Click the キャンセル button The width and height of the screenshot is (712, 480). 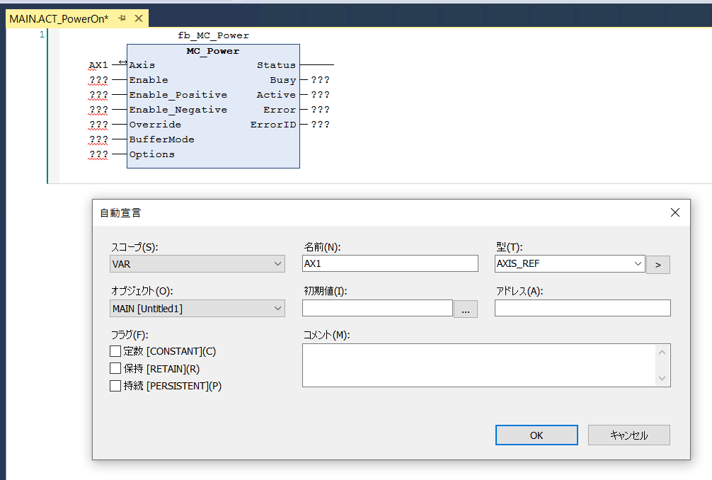pyautogui.click(x=629, y=435)
